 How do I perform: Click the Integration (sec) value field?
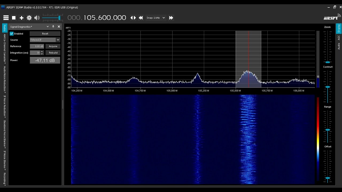pos(35,53)
